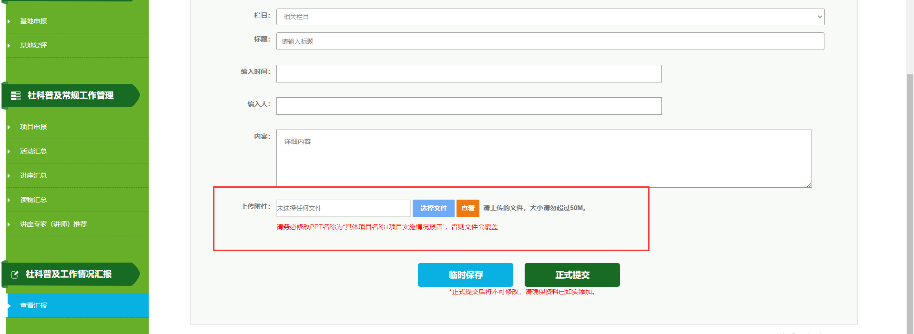914x334 pixels.
Task: Select 活动汇总 in the sidebar
Action: (x=33, y=152)
